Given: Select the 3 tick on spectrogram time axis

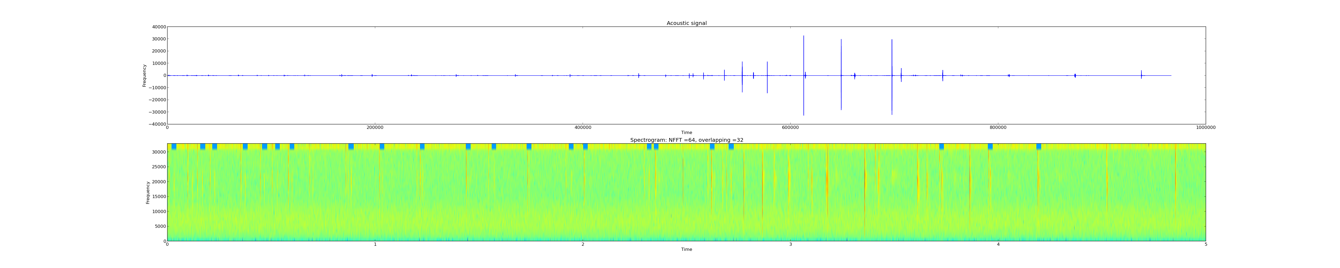Looking at the screenshot, I should pos(790,244).
